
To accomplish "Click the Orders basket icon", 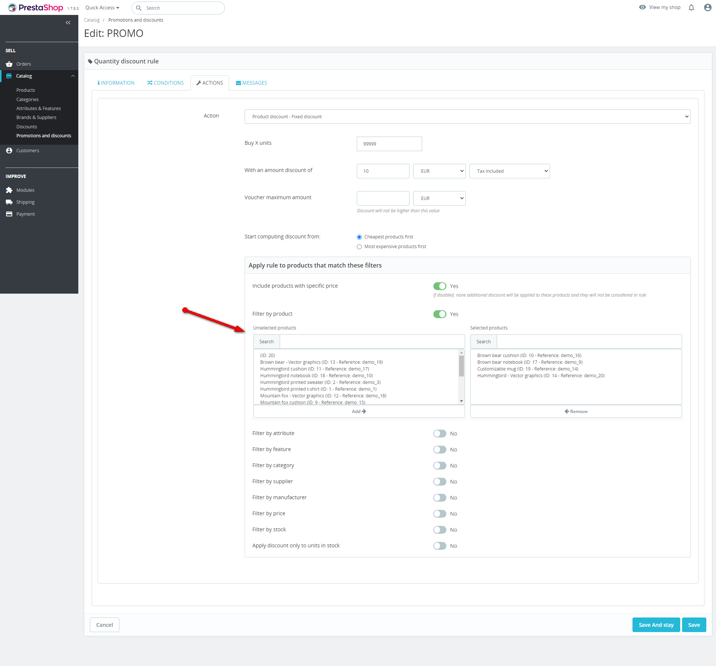I will pos(9,64).
